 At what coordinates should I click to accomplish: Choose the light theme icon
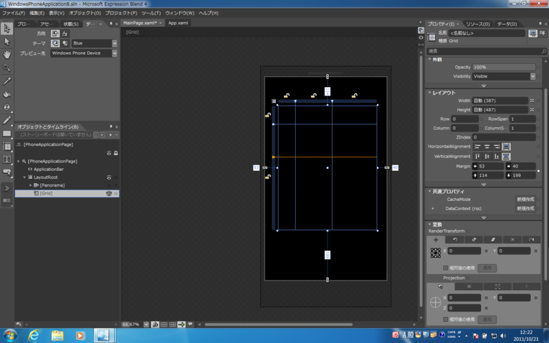[65, 43]
